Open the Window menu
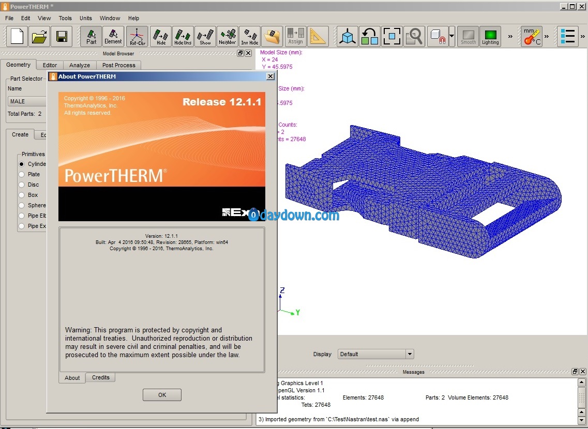This screenshot has width=588, height=429. pyautogui.click(x=110, y=18)
